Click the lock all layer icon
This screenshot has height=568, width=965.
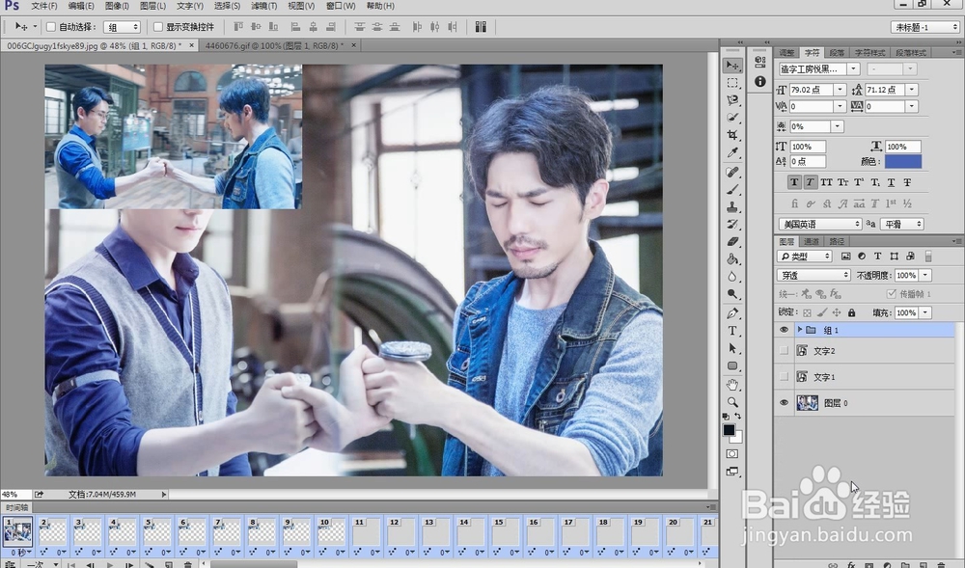point(851,312)
